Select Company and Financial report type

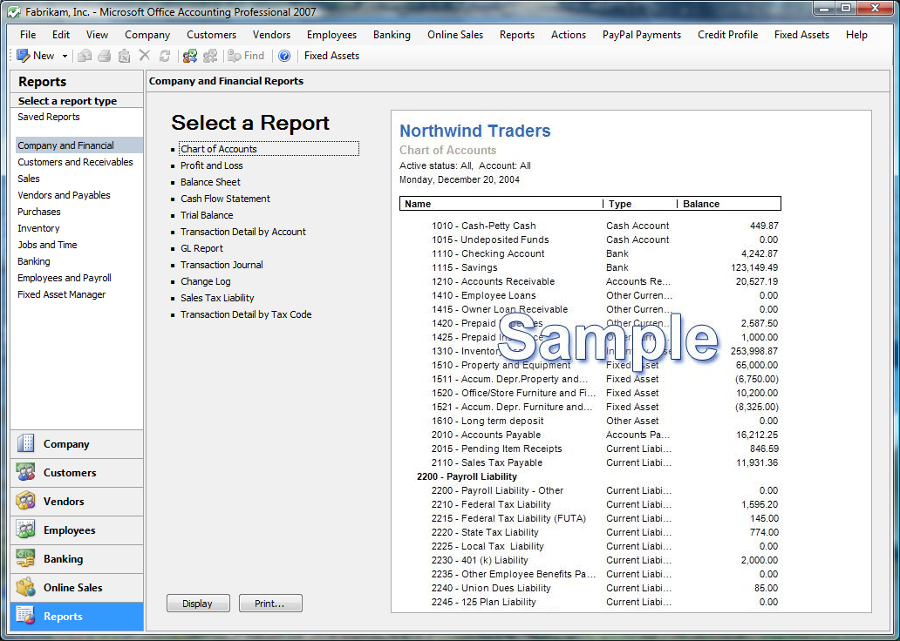[78, 145]
